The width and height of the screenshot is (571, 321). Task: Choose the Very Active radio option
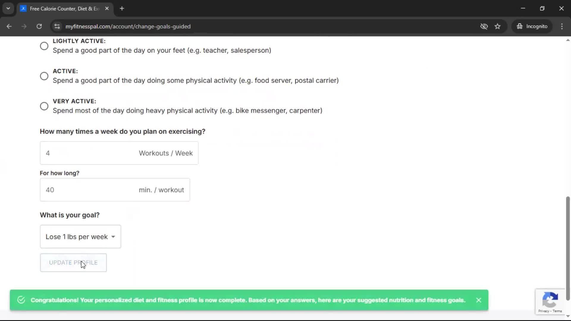coord(44,106)
